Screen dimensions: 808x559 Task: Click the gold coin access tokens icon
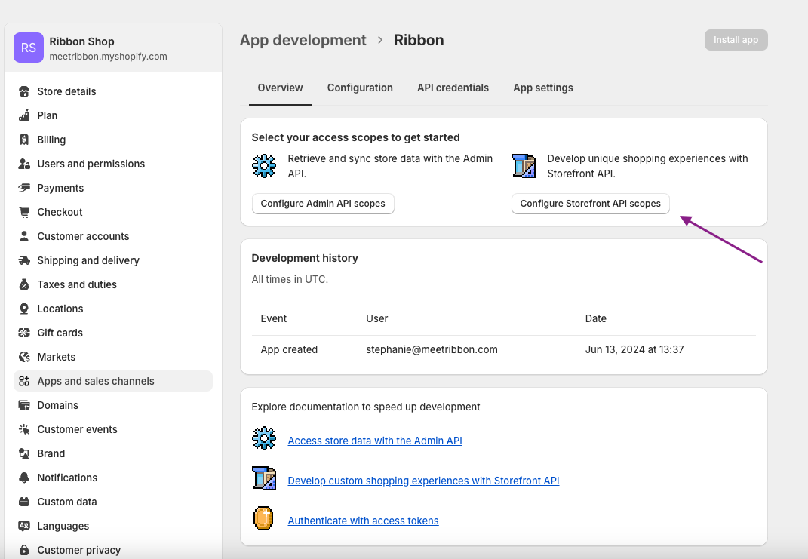coord(263,519)
